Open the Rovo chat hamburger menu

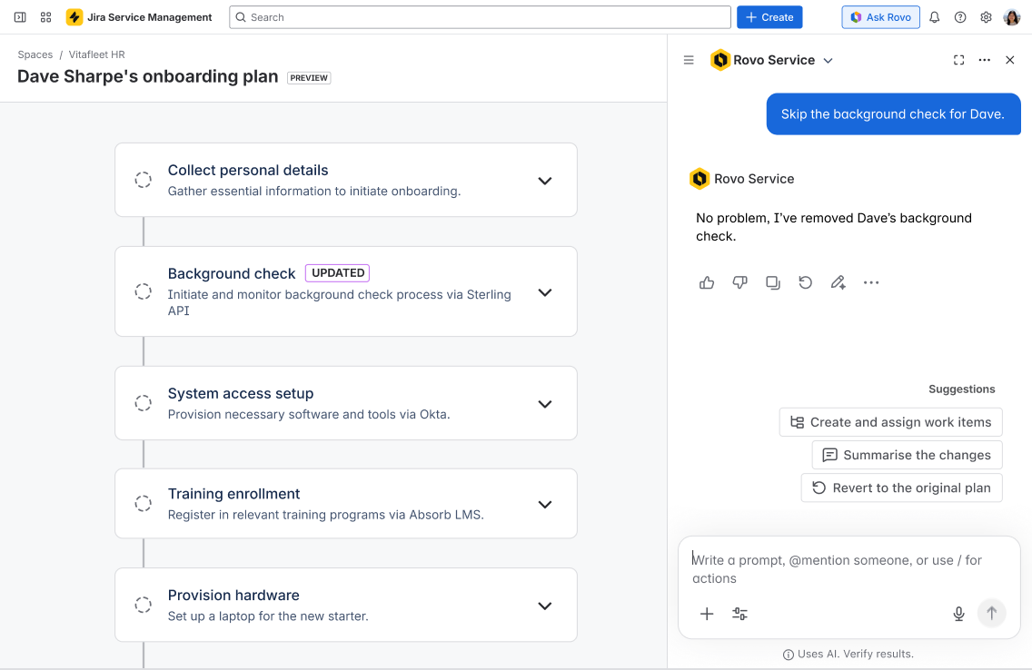tap(689, 60)
